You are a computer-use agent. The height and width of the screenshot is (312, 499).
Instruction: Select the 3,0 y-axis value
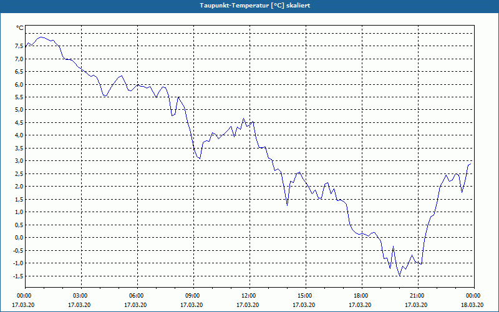(x=19, y=161)
